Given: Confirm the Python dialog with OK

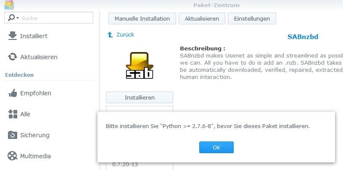Looking at the screenshot, I should pyautogui.click(x=216, y=147).
